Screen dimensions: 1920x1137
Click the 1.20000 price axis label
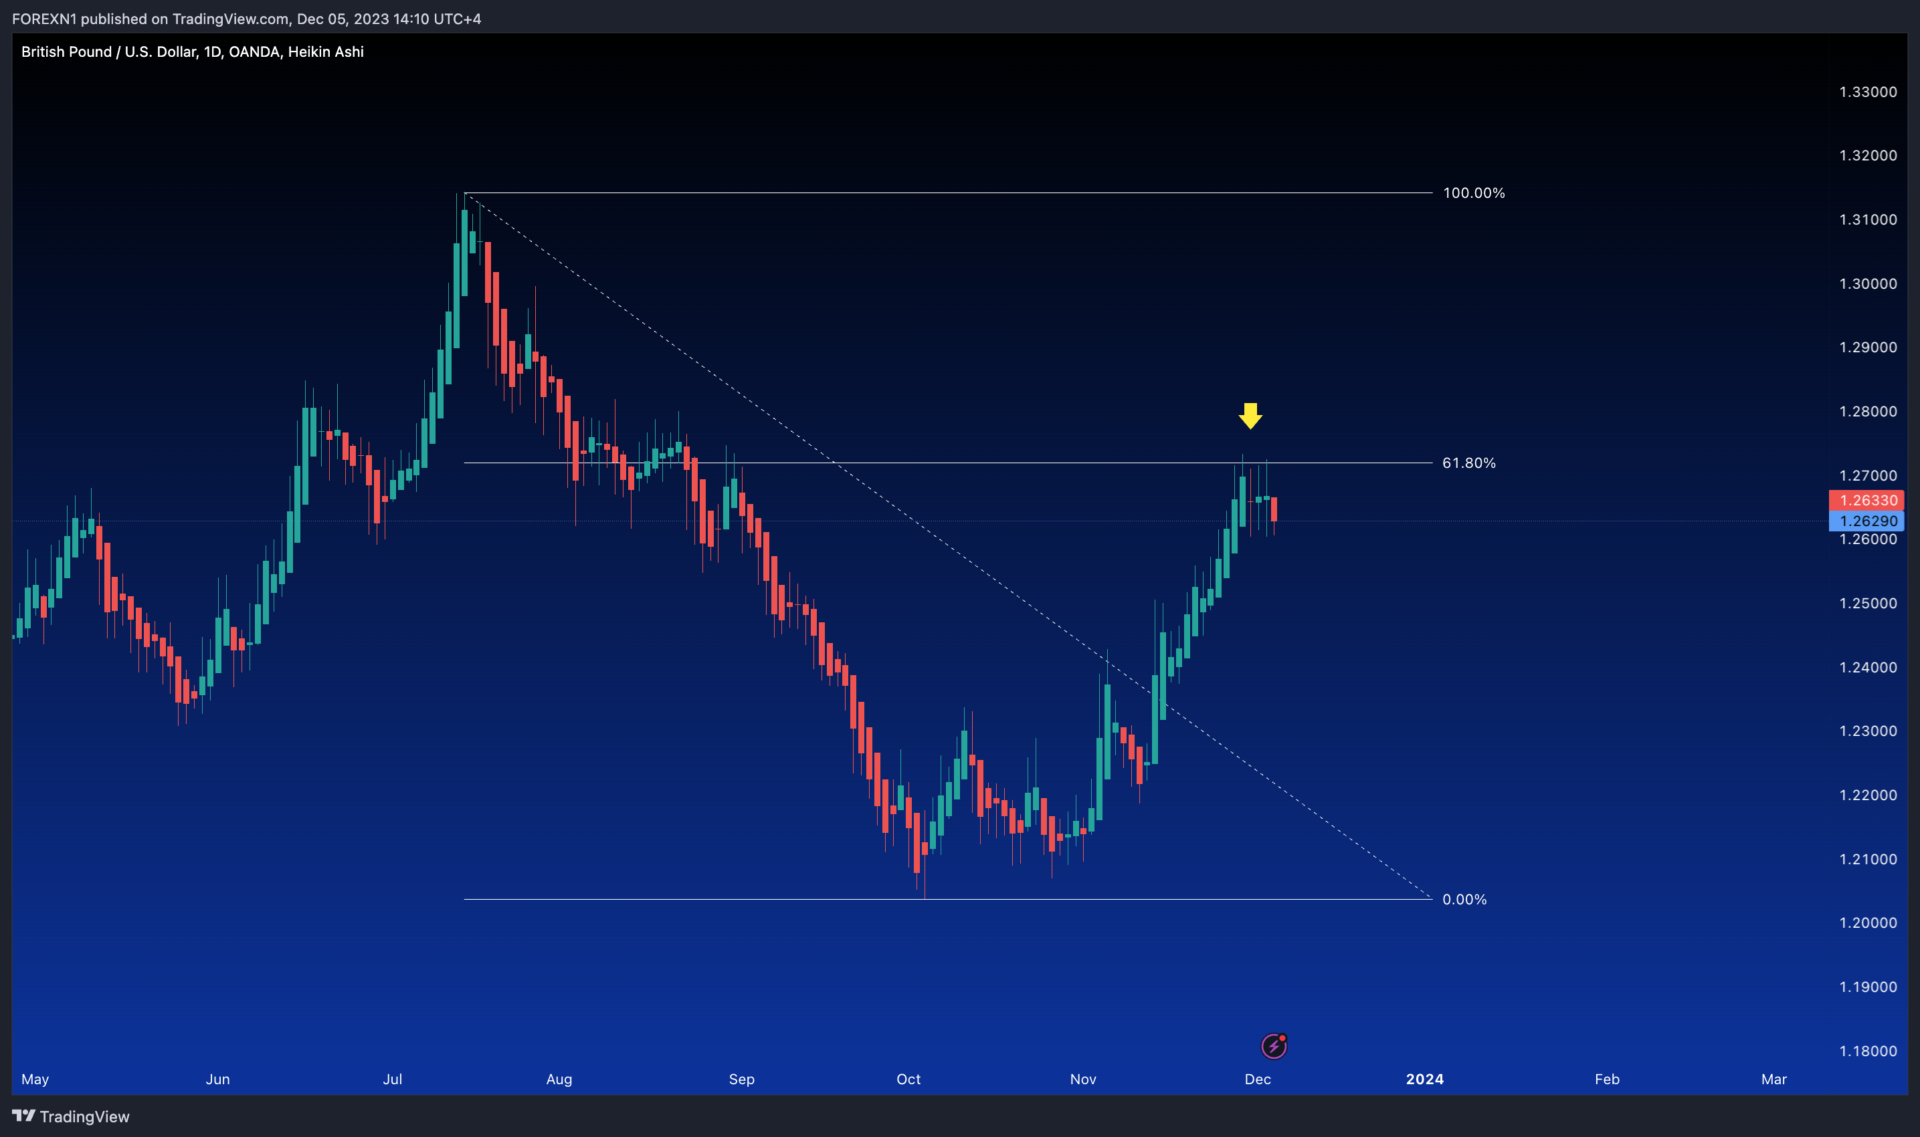pyautogui.click(x=1868, y=923)
